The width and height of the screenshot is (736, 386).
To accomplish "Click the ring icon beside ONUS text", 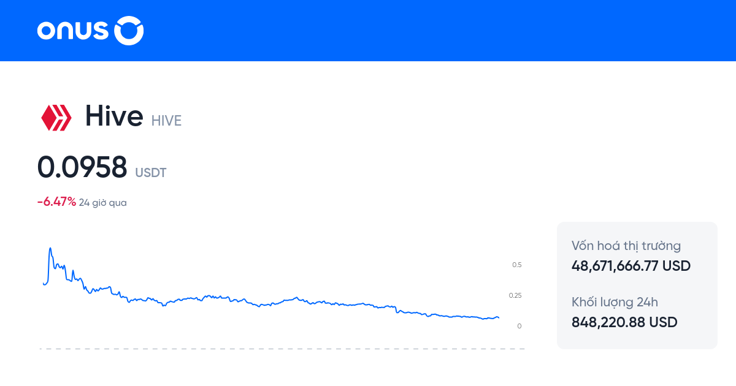I will coord(129,31).
